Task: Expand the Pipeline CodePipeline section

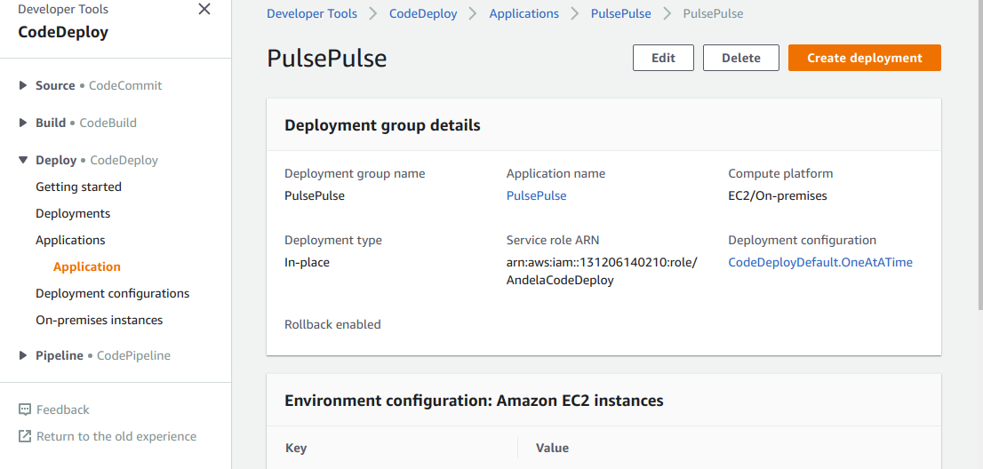Action: 24,355
